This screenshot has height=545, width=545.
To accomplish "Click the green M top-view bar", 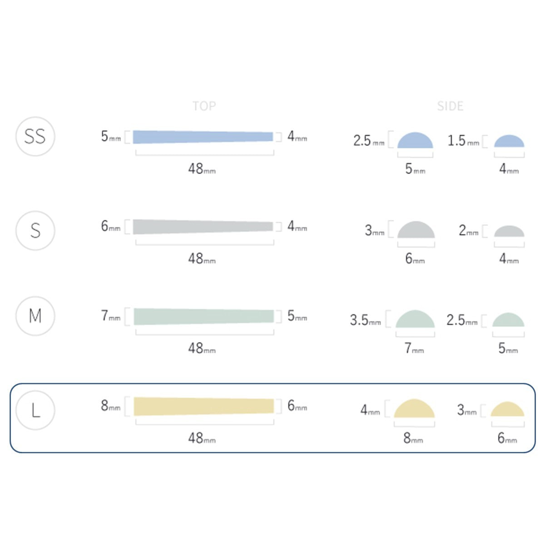I will pyautogui.click(x=204, y=317).
